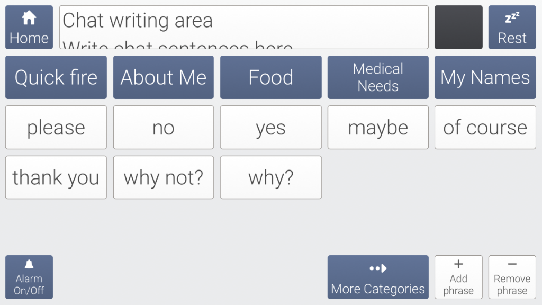Image resolution: width=542 pixels, height=305 pixels.
Task: Switch to the About Me category
Action: (x=164, y=77)
